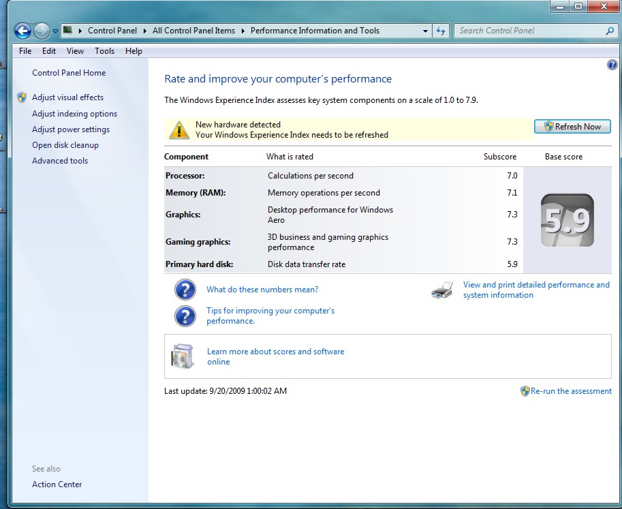Click the Last update timestamp text

click(x=226, y=391)
